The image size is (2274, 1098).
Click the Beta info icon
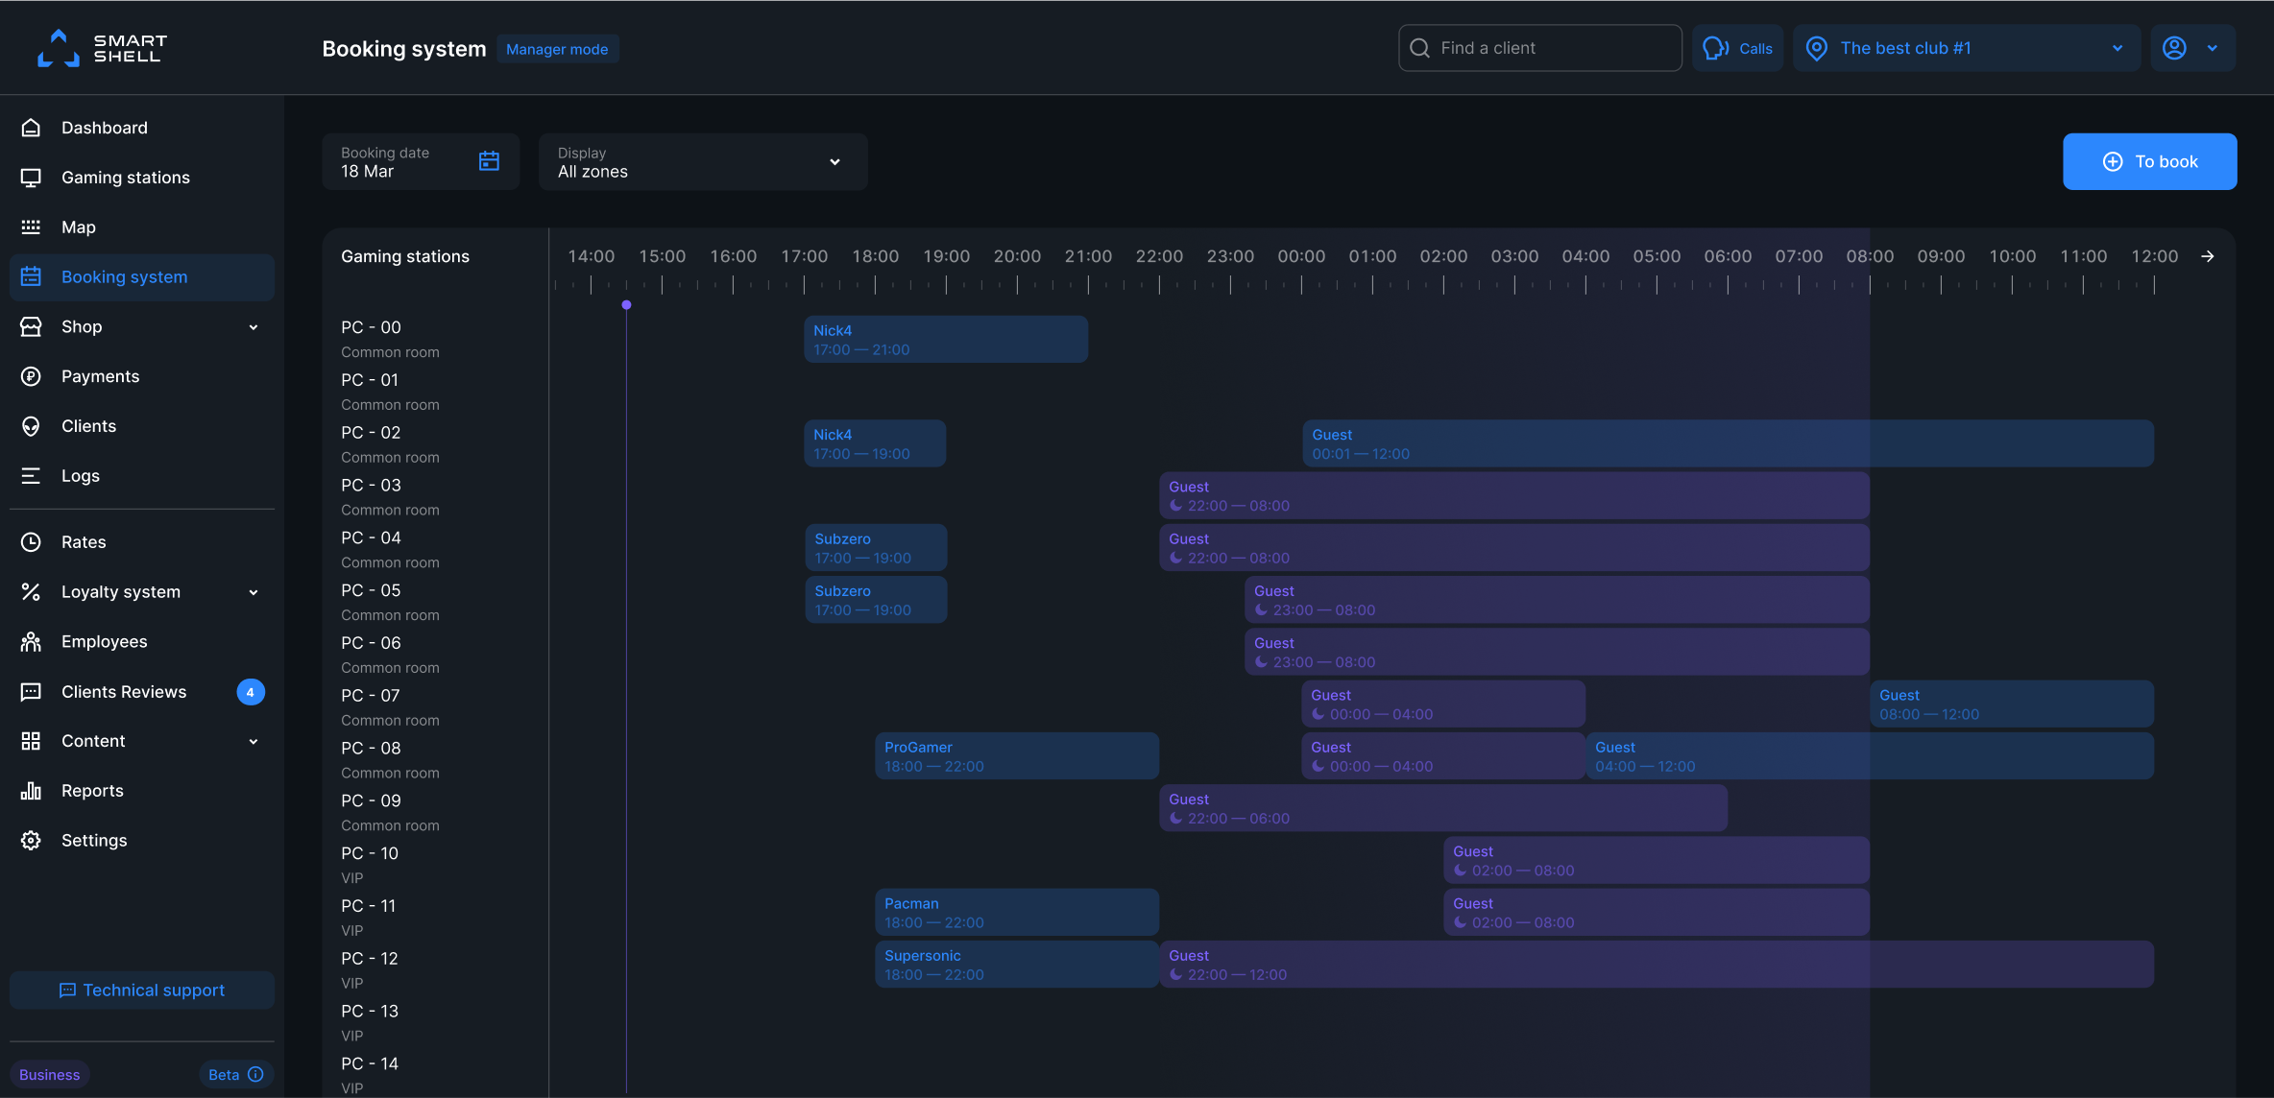click(255, 1074)
